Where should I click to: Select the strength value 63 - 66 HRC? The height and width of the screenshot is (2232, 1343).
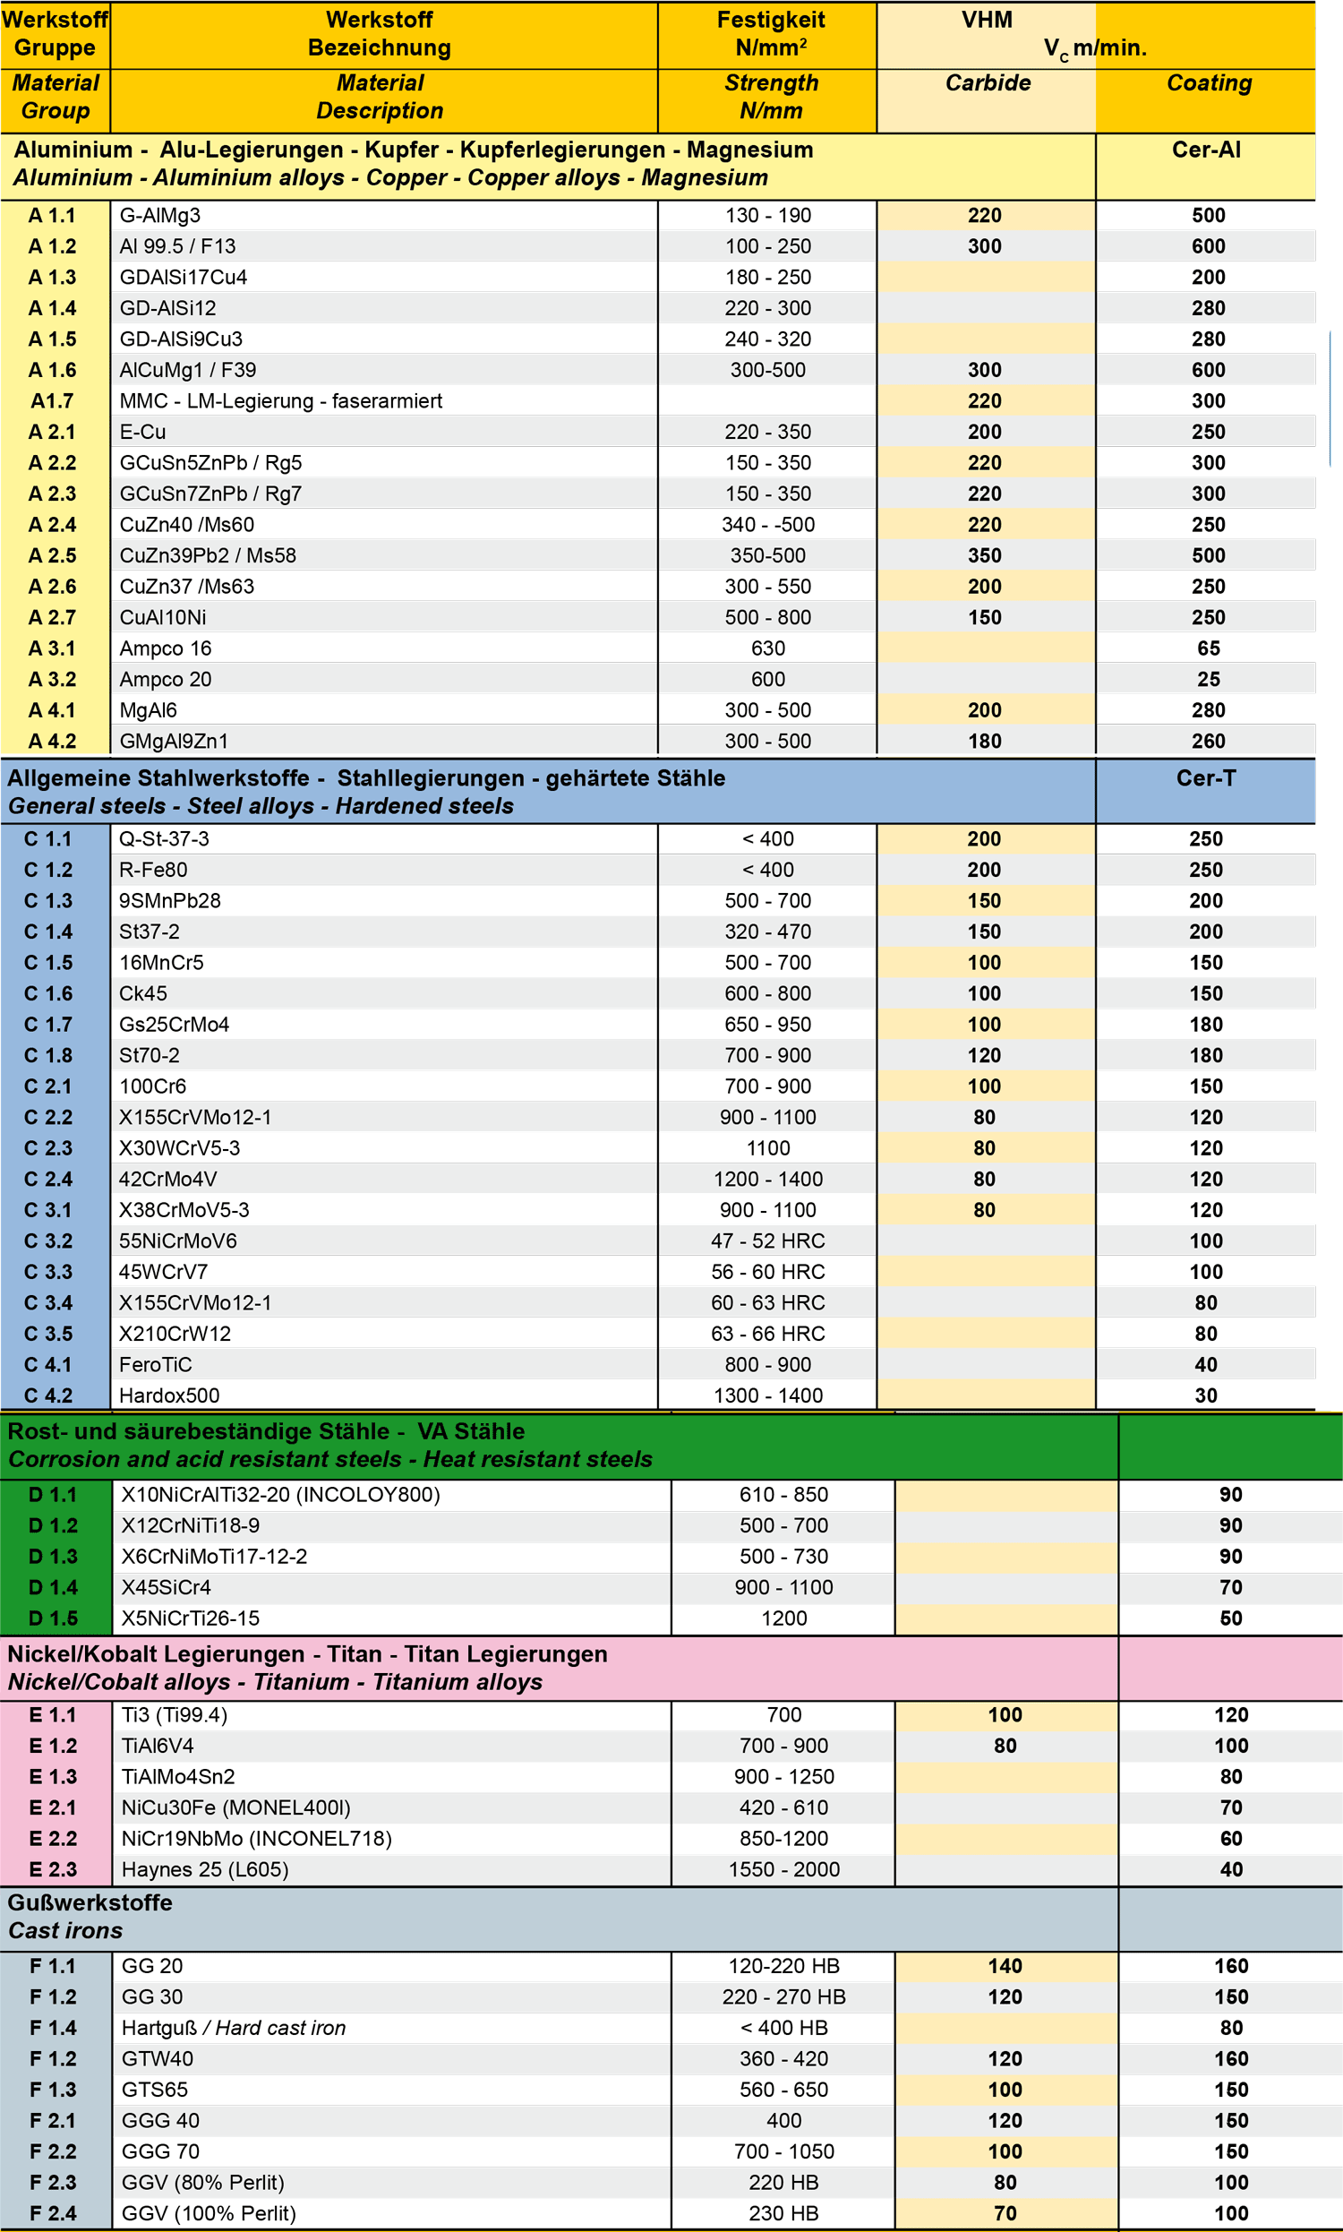click(767, 1334)
